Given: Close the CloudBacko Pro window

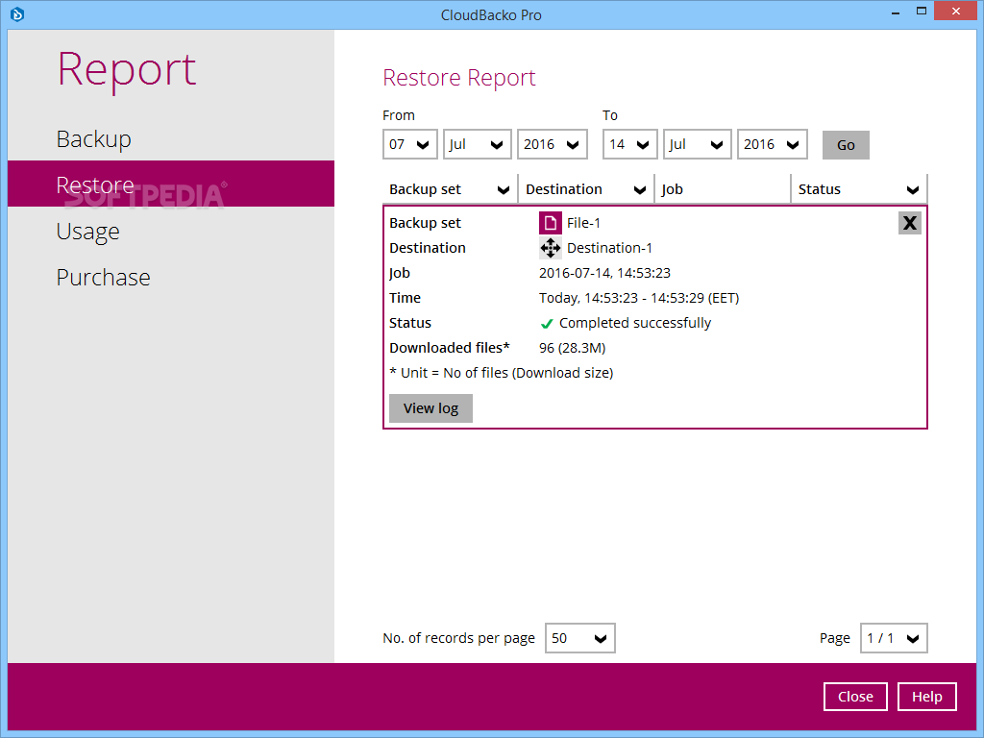Looking at the screenshot, I should coord(956,12).
